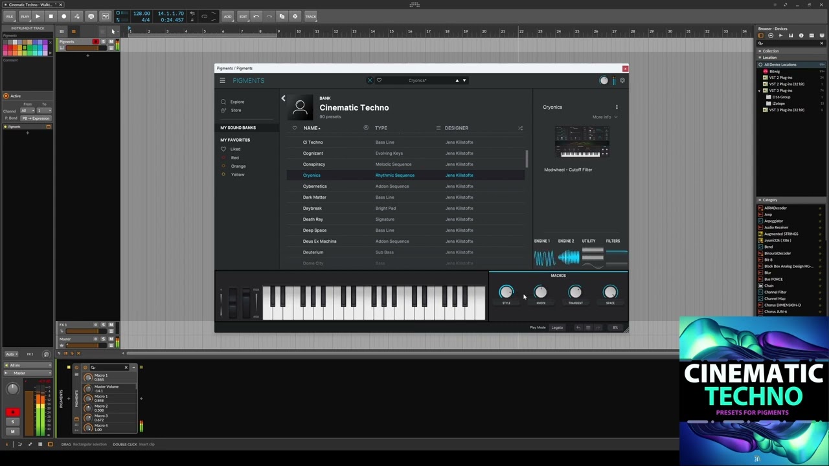Toggle record arm on the Pigments track
This screenshot has height=466, width=829.
click(x=96, y=42)
